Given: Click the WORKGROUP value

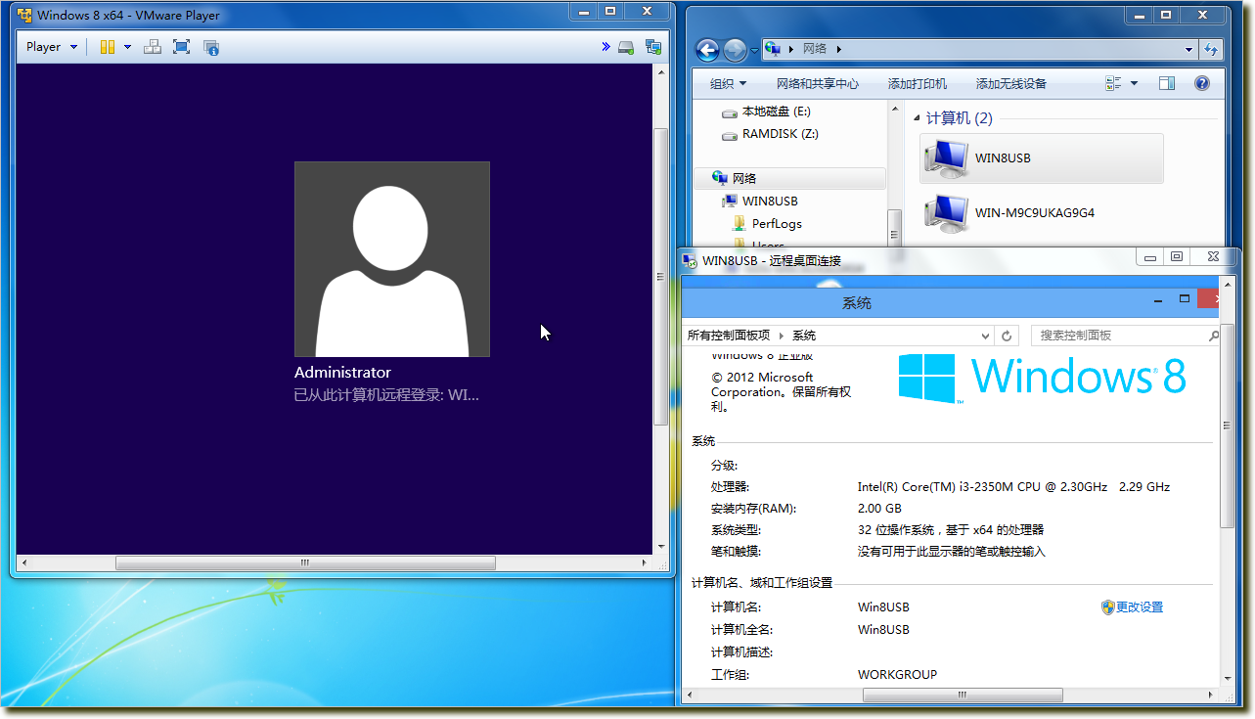Looking at the screenshot, I should (897, 675).
